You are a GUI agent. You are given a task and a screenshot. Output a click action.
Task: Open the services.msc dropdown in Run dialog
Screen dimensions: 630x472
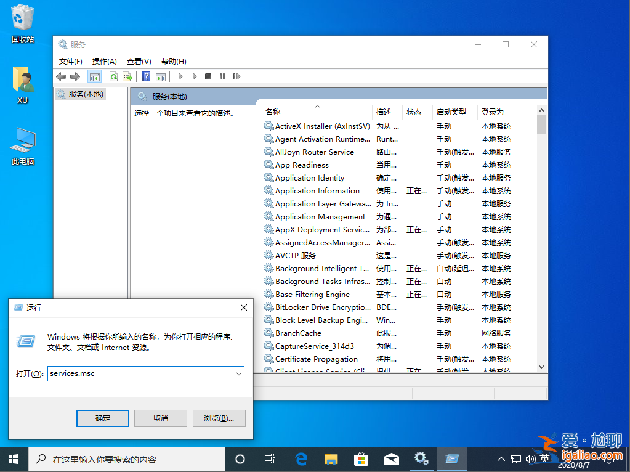coord(240,373)
